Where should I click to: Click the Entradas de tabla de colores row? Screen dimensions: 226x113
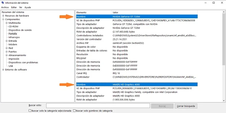tap(137, 51)
